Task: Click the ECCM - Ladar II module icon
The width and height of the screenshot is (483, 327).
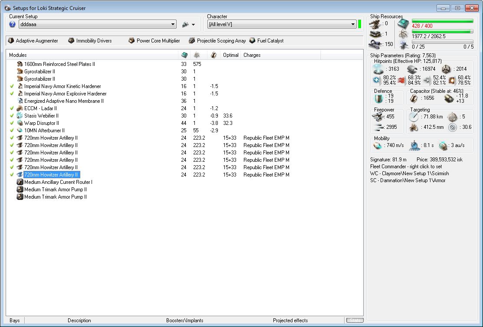Action: pos(20,108)
